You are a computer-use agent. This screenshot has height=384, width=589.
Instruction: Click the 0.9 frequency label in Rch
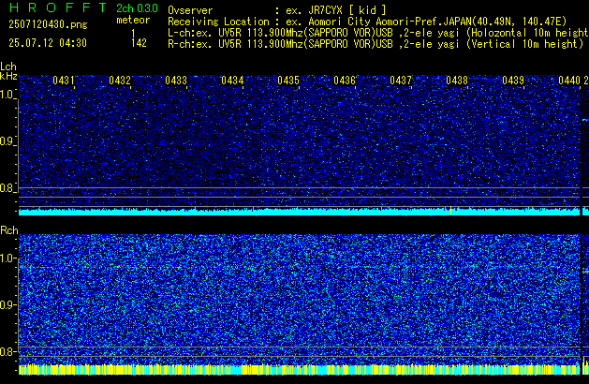tap(7, 305)
